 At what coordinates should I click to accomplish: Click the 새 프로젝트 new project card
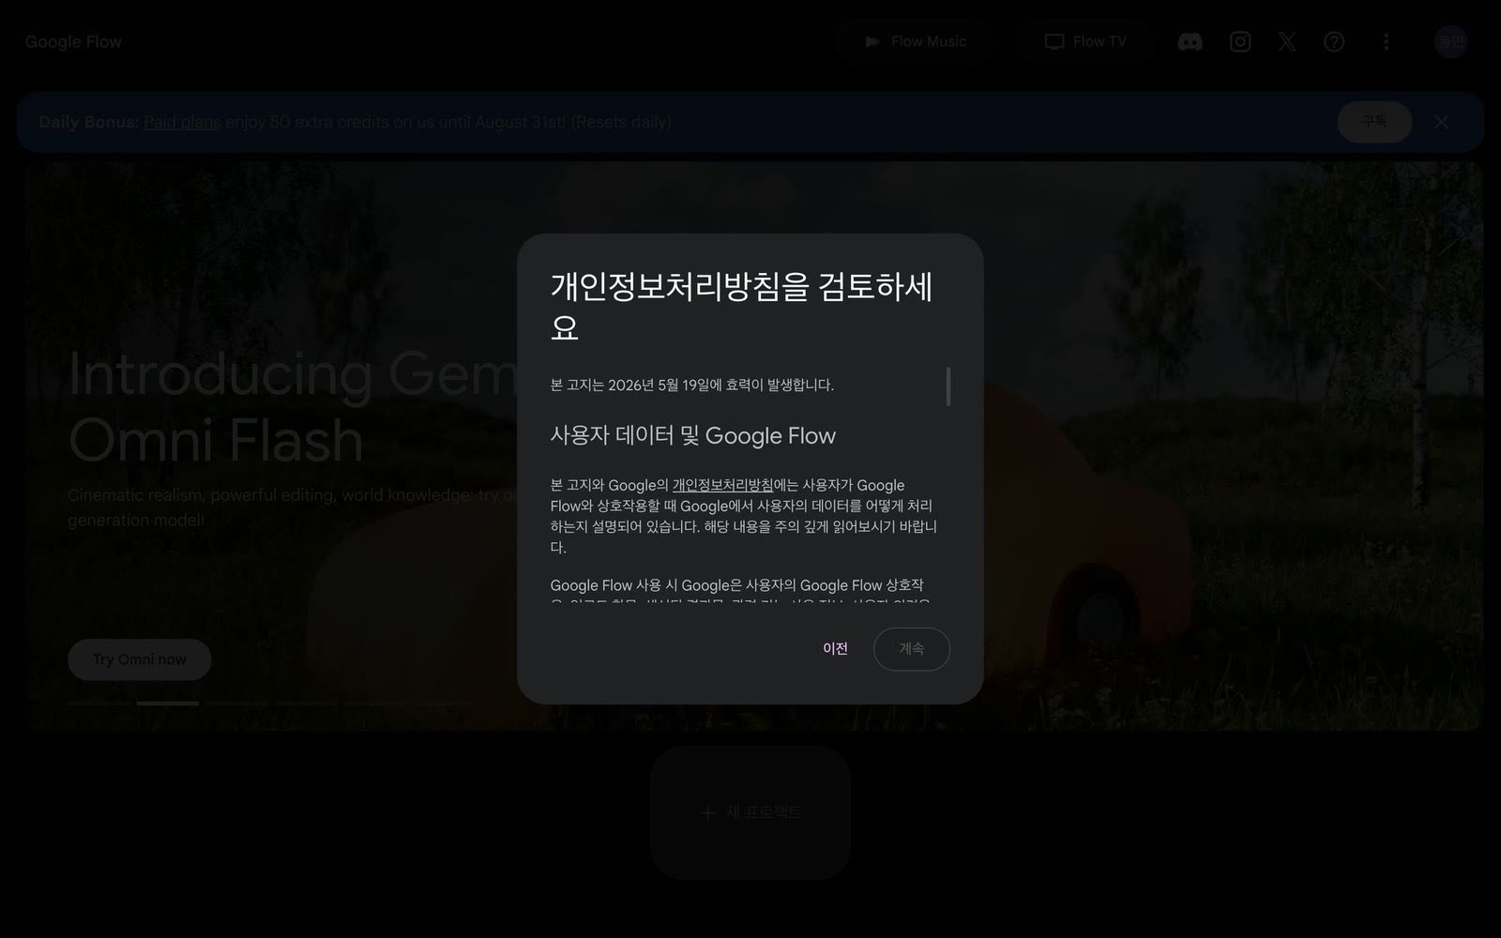click(x=750, y=812)
